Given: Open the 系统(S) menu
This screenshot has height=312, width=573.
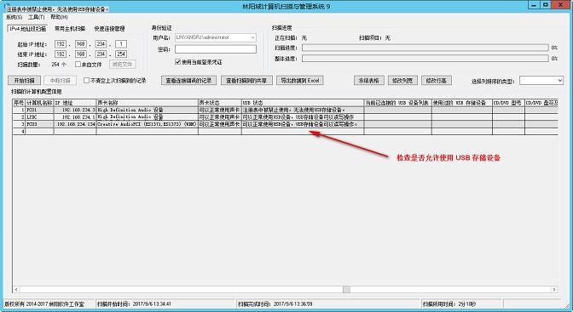Looking at the screenshot, I should click(x=14, y=17).
